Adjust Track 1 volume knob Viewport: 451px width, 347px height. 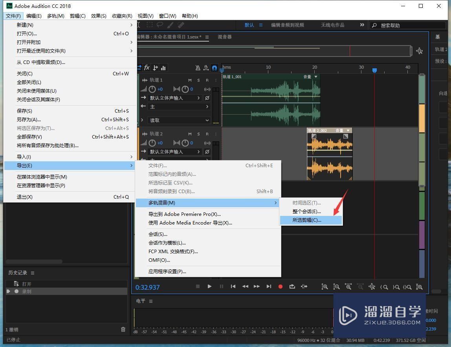point(152,89)
